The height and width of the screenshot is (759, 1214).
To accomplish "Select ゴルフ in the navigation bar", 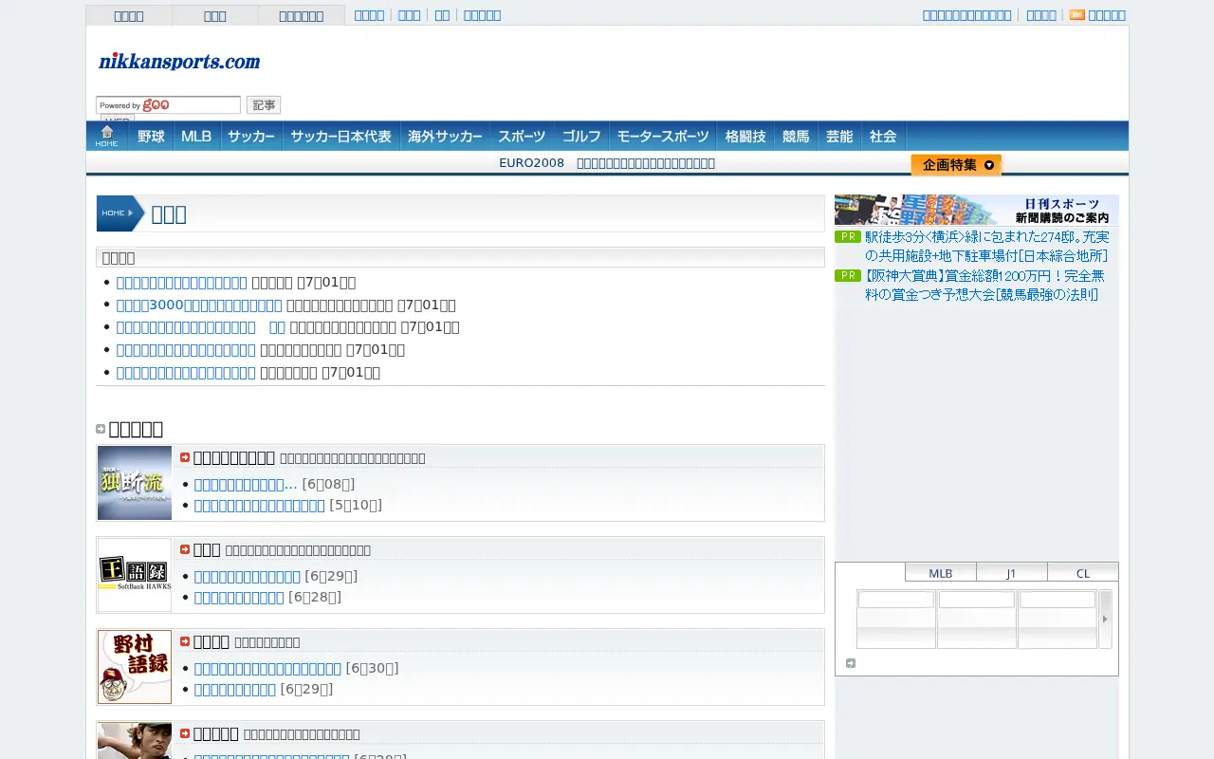I will (581, 136).
